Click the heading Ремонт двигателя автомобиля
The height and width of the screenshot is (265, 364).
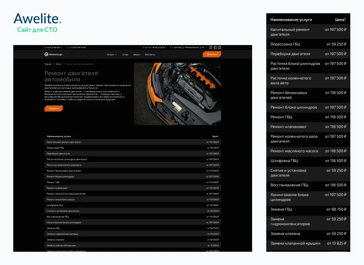coord(71,76)
